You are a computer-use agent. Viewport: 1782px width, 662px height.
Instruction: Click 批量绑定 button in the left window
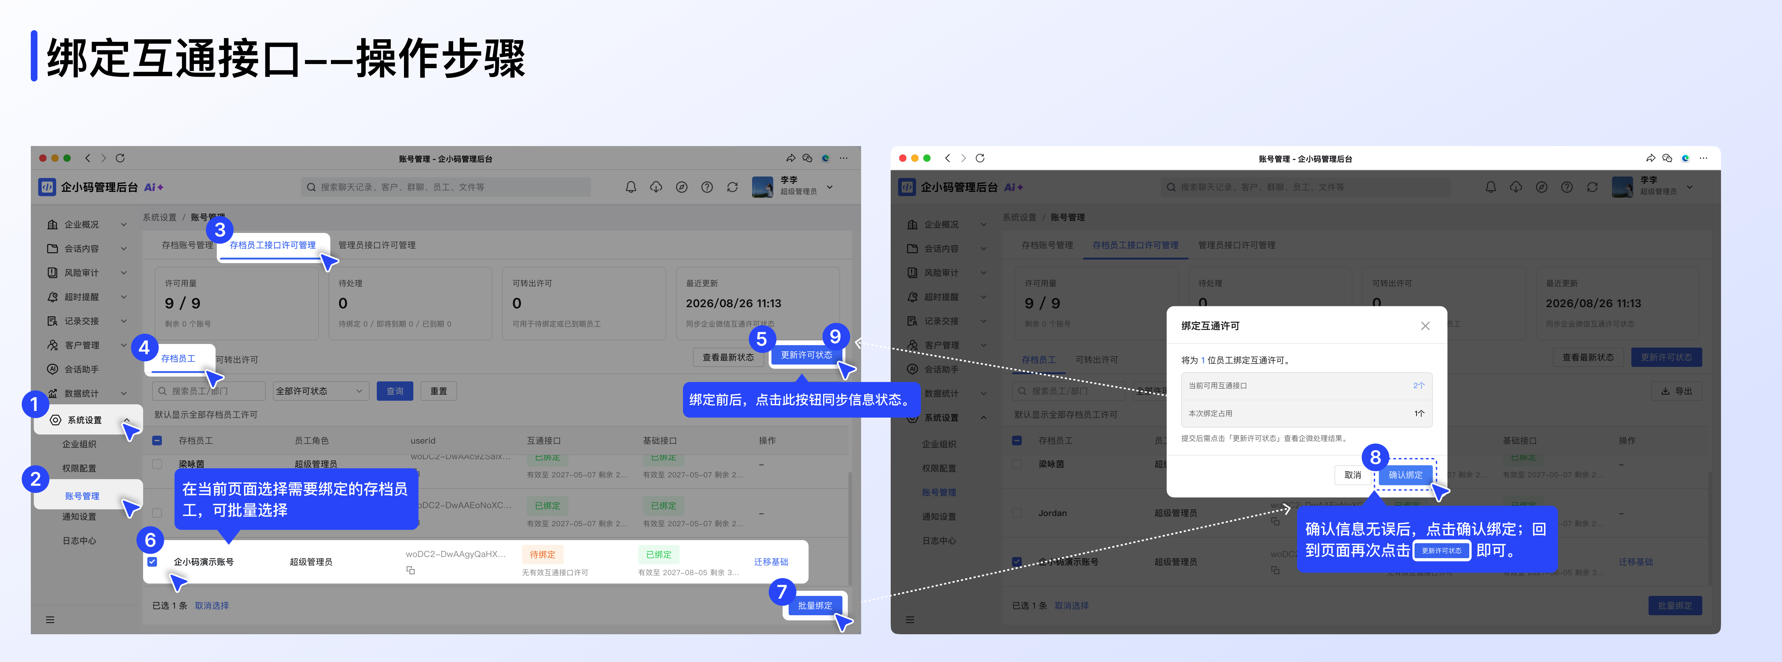pos(815,605)
